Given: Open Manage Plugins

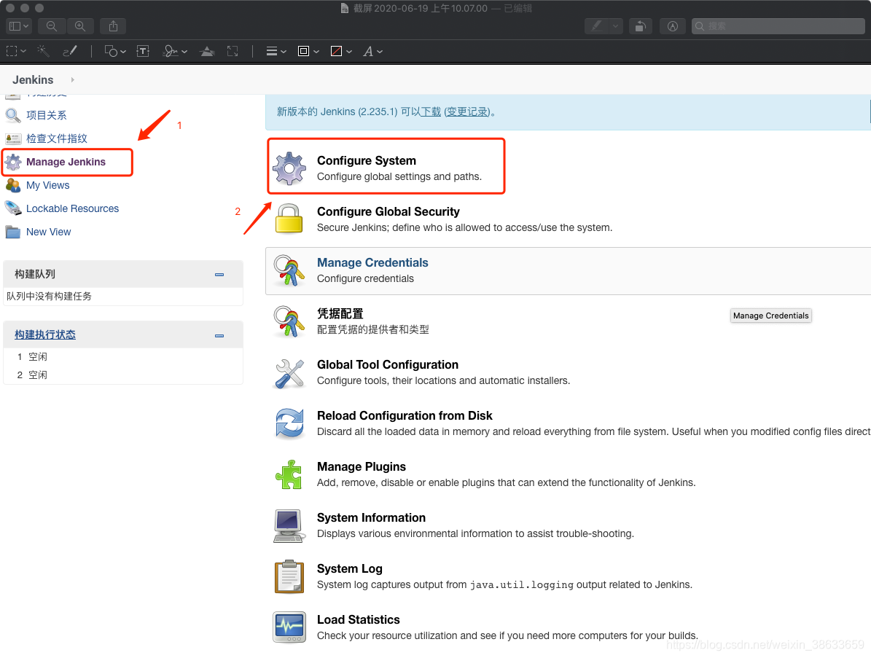Looking at the screenshot, I should [362, 467].
